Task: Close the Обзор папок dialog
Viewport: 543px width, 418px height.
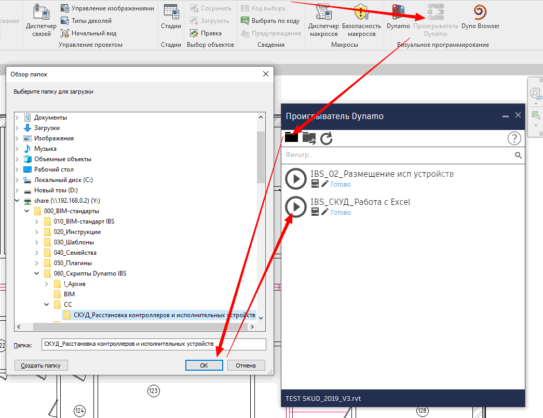Action: click(266, 74)
